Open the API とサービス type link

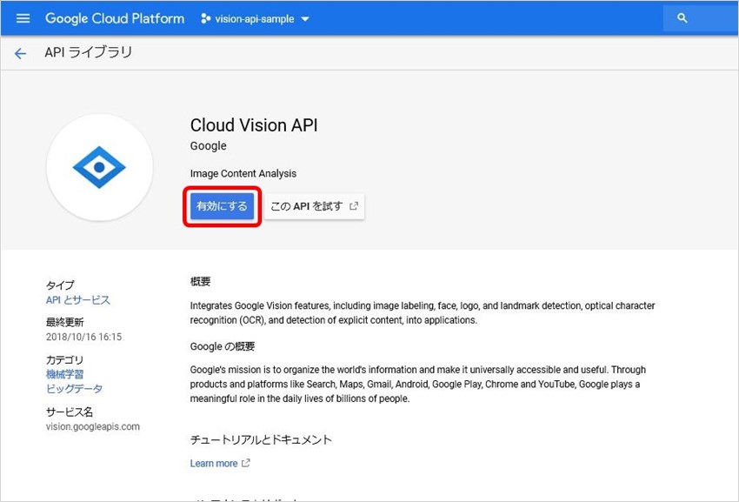(x=77, y=300)
